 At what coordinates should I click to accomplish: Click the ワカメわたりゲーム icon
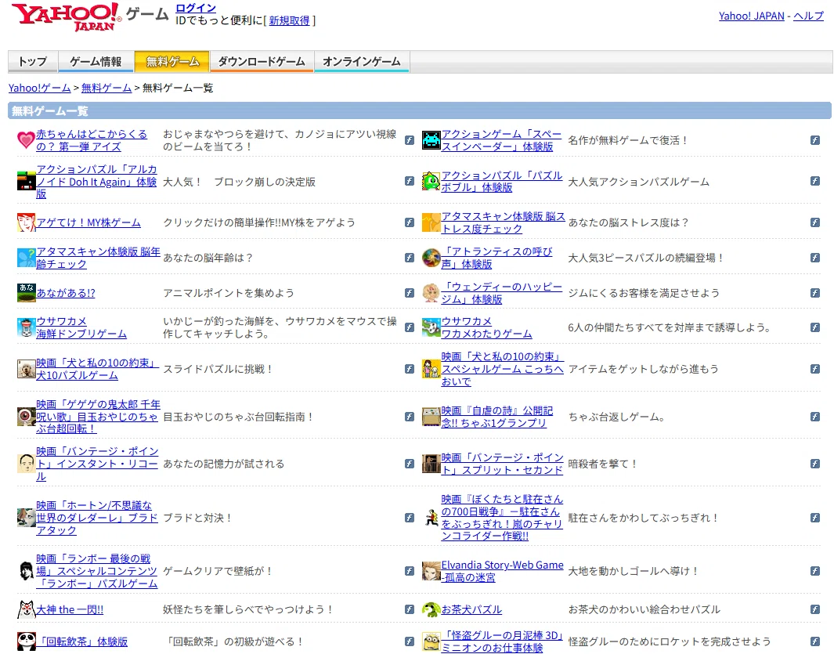431,328
